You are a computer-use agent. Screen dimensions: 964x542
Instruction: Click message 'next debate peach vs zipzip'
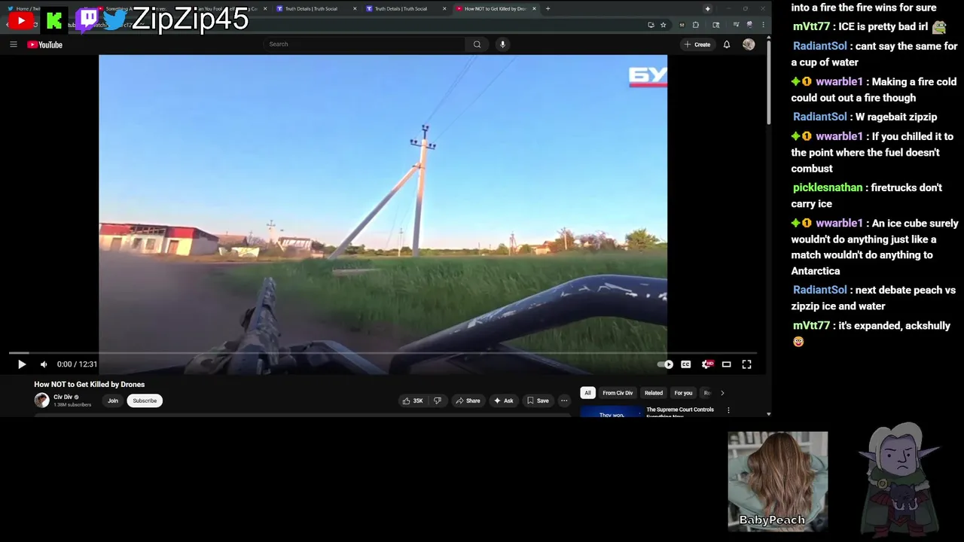point(873,298)
